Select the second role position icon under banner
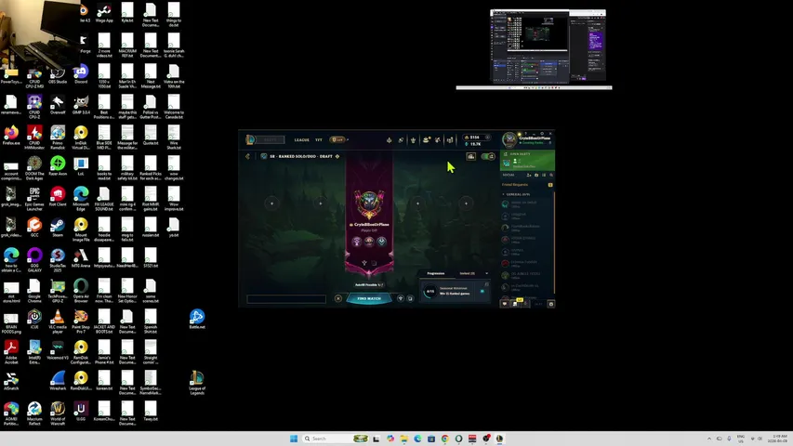Viewport: 793px width, 446px height. pos(375,263)
